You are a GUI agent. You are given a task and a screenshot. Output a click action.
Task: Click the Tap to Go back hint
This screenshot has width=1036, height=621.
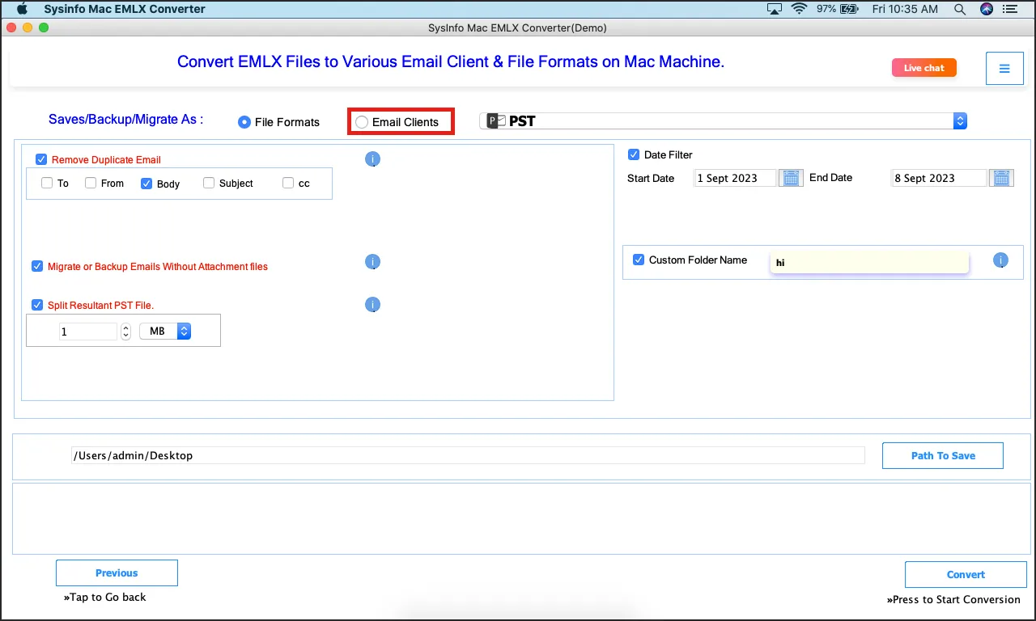point(104,597)
